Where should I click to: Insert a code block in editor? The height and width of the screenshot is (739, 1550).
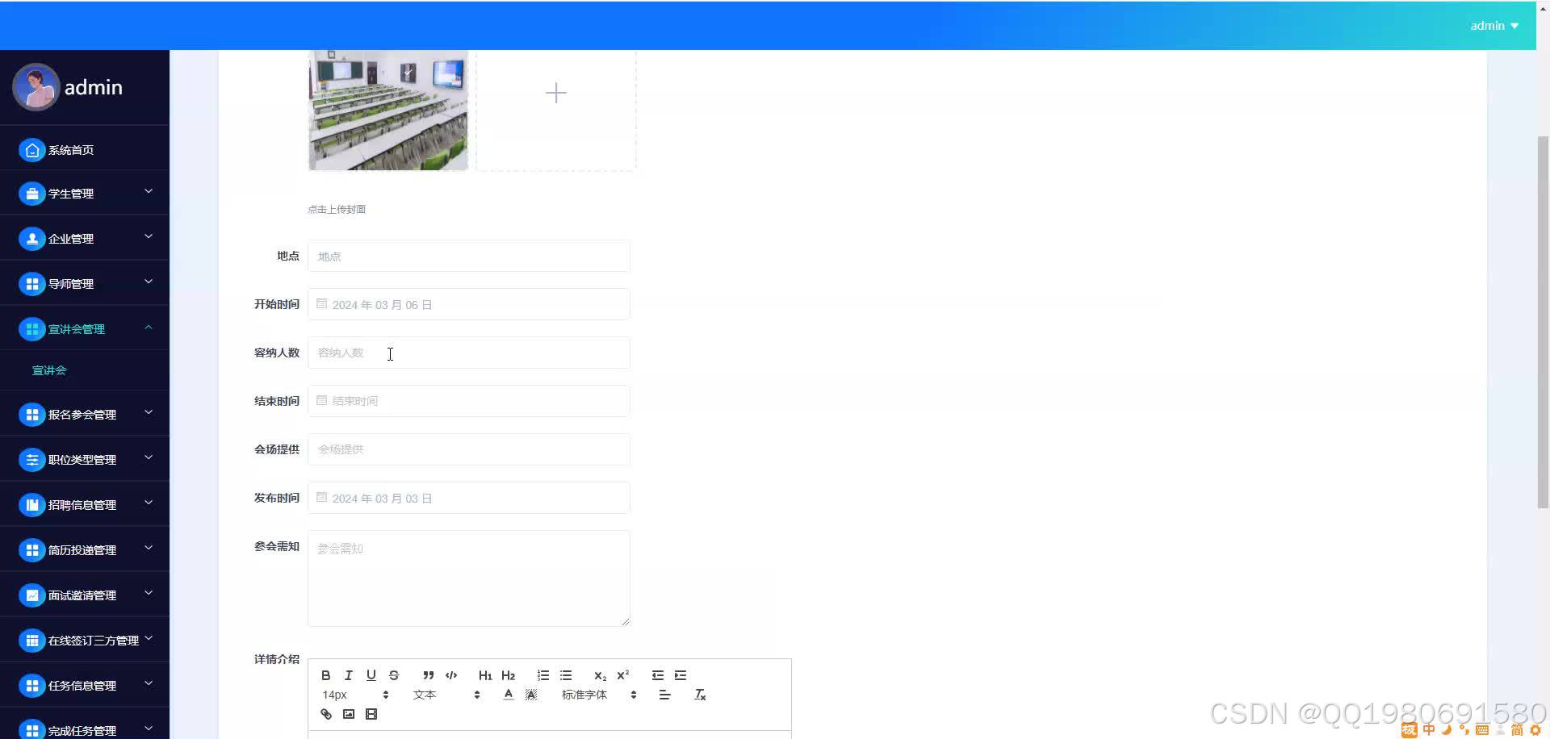click(x=451, y=675)
